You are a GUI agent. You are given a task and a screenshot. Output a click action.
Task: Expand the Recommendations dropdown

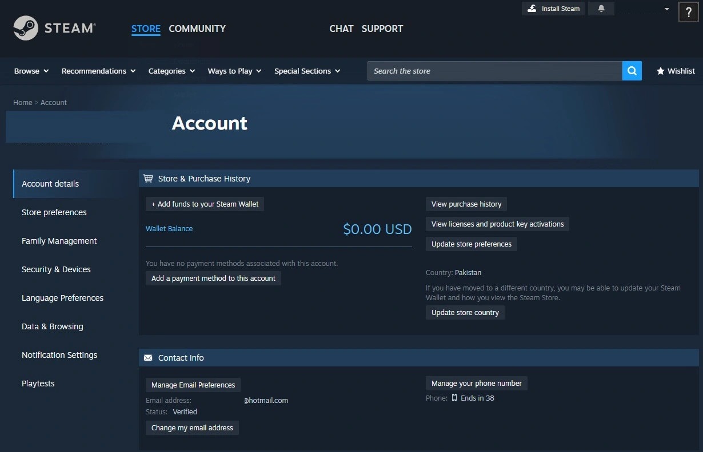pos(98,71)
